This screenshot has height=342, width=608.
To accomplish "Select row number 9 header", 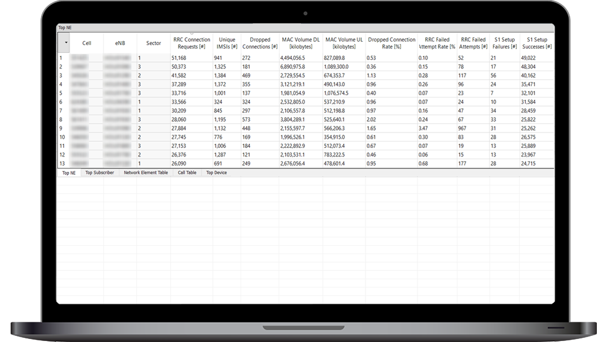I will [63, 129].
